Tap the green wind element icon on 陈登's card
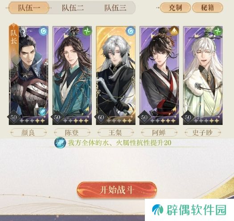The height and width of the screenshot is (221, 234). coord(87,31)
